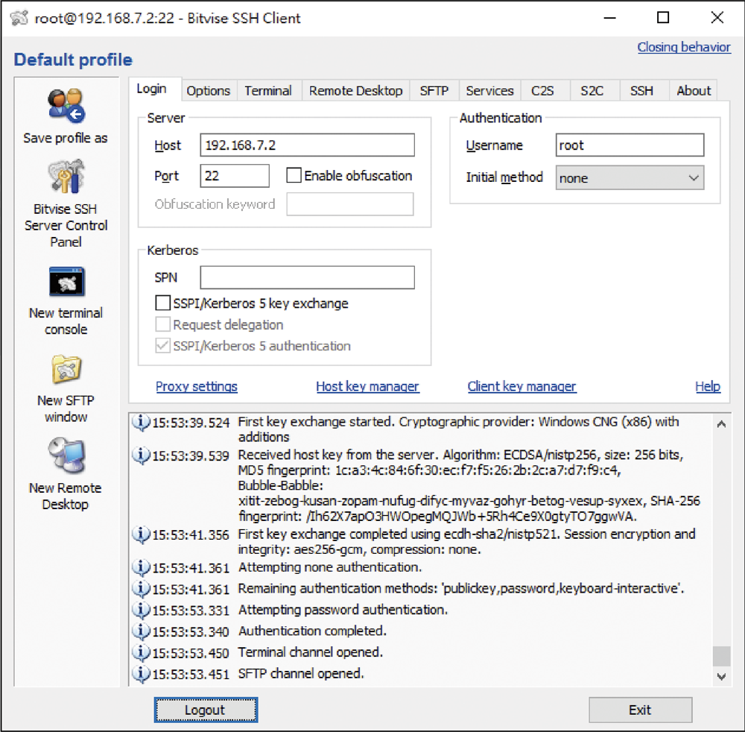The height and width of the screenshot is (732, 745).
Task: Switch to the Options tab
Action: 208,91
